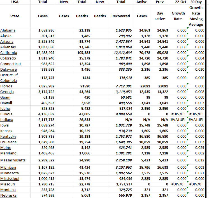Select Guam recovered cell 60,681
The height and width of the screenshot is (198, 209).
[x=121, y=97]
